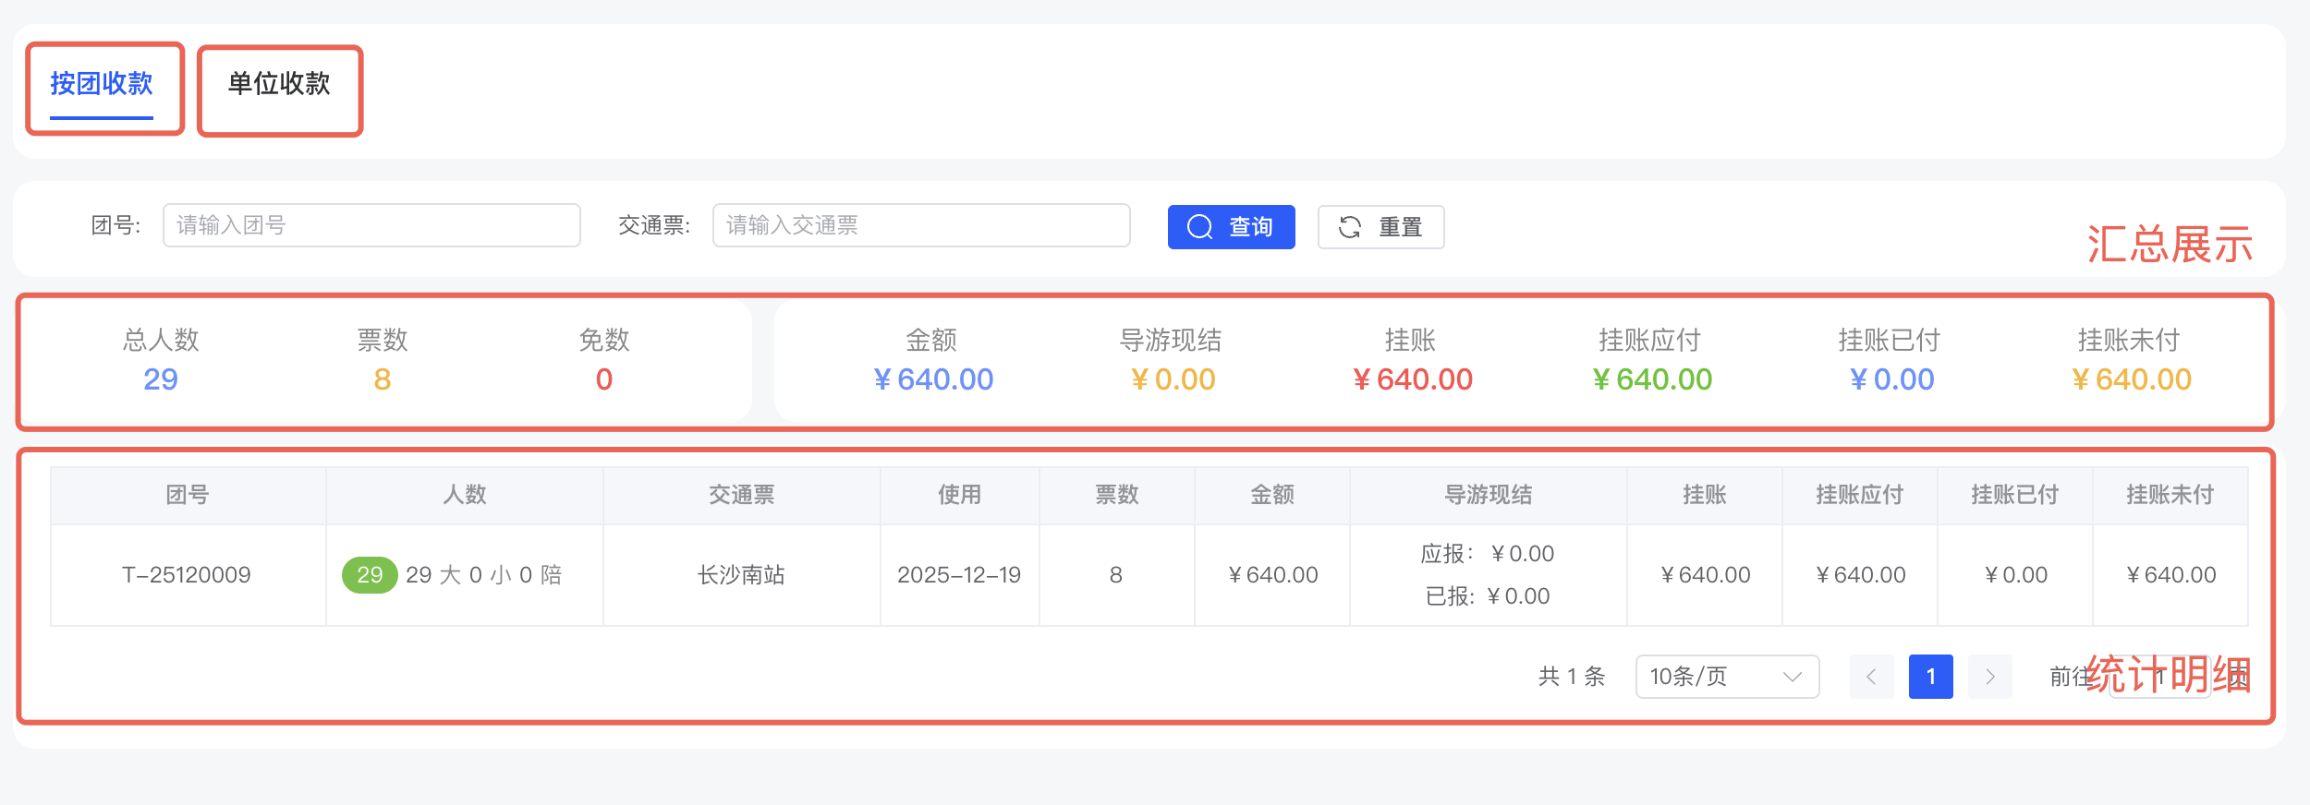Select page 1 in pagination

tap(1930, 677)
